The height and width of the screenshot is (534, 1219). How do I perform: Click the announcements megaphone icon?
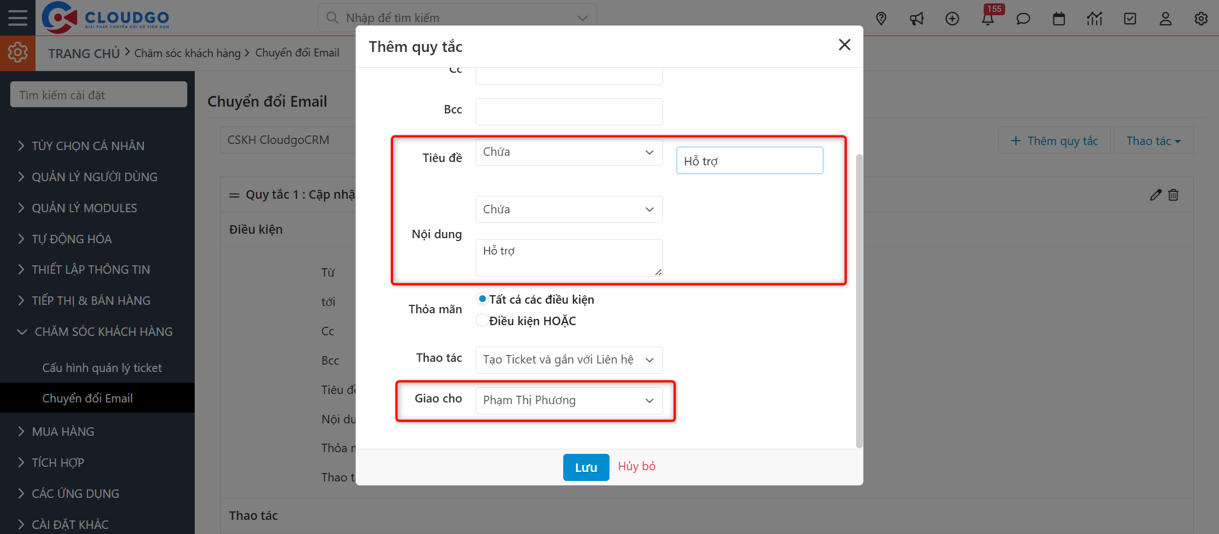(917, 18)
